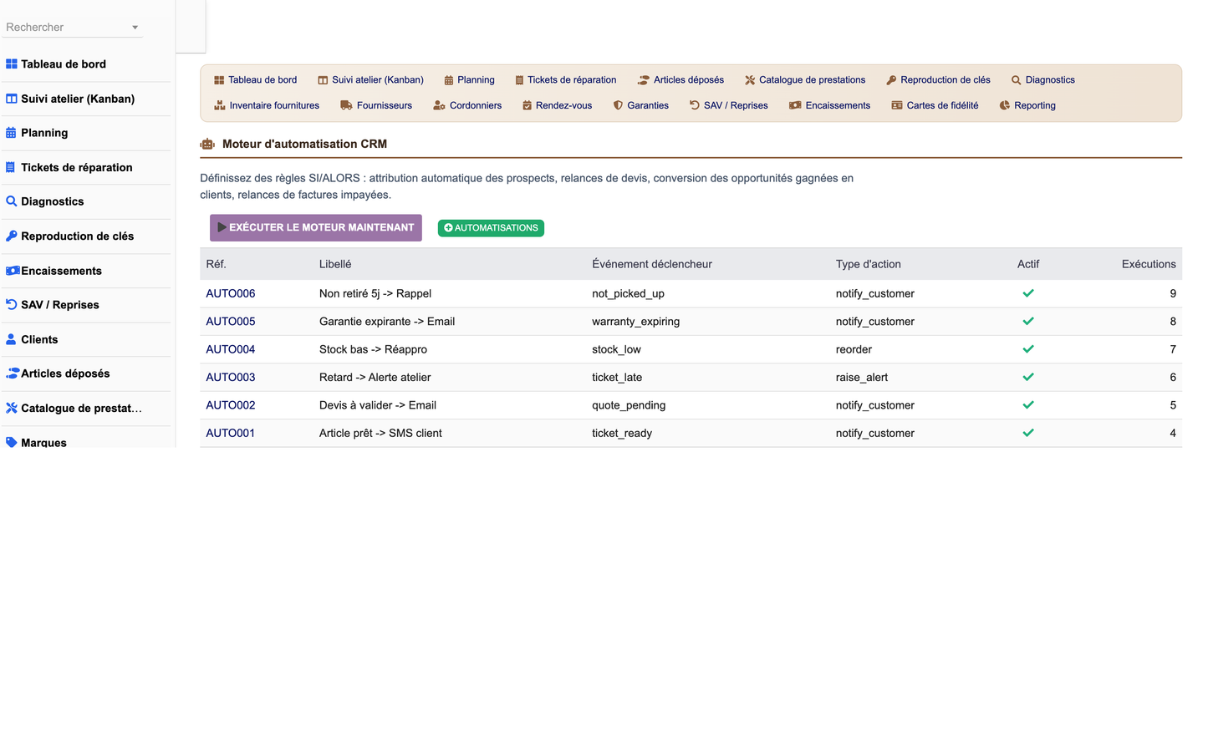This screenshot has width=1208, height=747.
Task: Click the Articles déposés hand icon in sidebar
Action: (13, 373)
